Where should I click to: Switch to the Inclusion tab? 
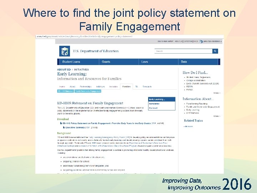click(x=114, y=86)
